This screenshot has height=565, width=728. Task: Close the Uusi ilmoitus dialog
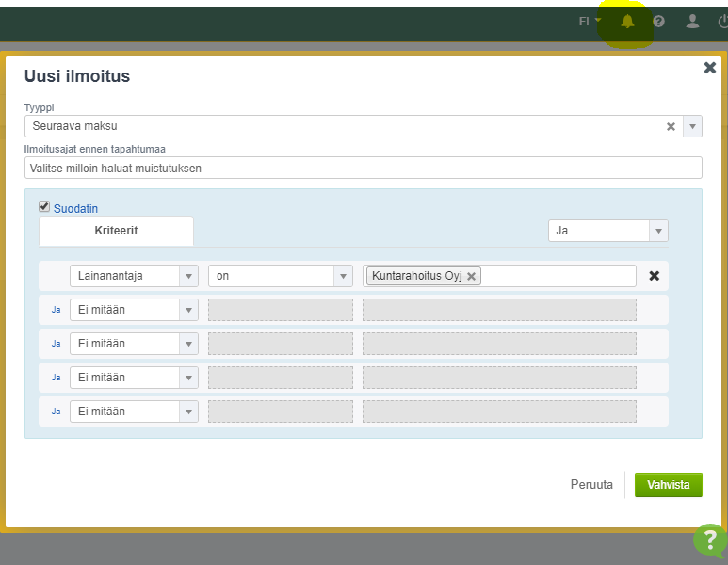pyautogui.click(x=710, y=68)
